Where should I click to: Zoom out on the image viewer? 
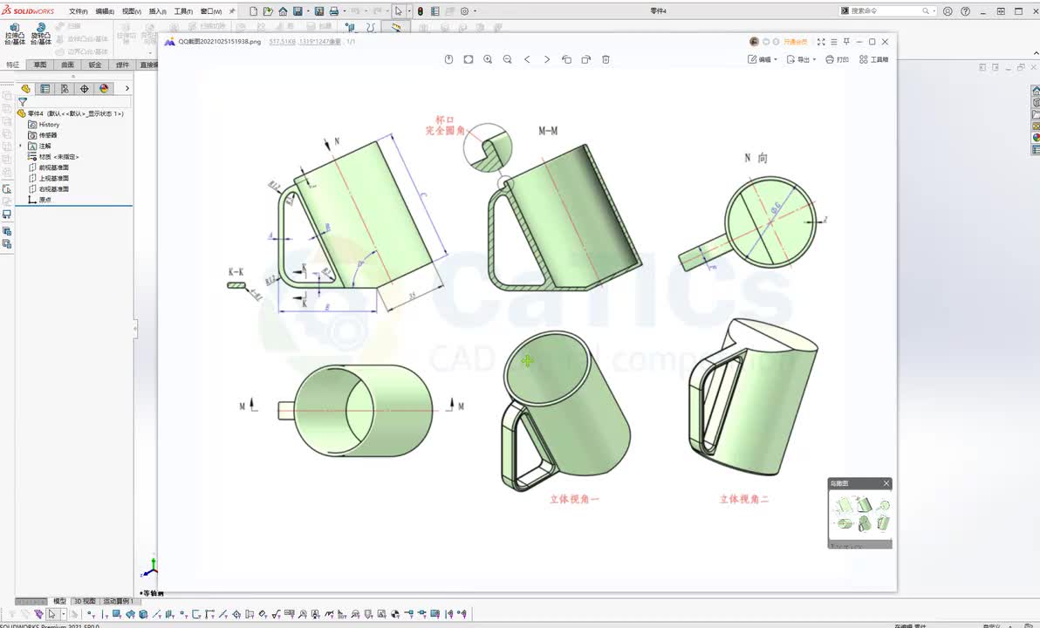[508, 59]
